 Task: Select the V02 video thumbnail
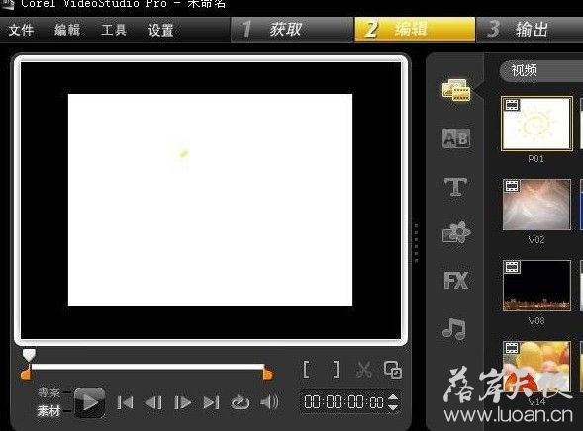(536, 205)
